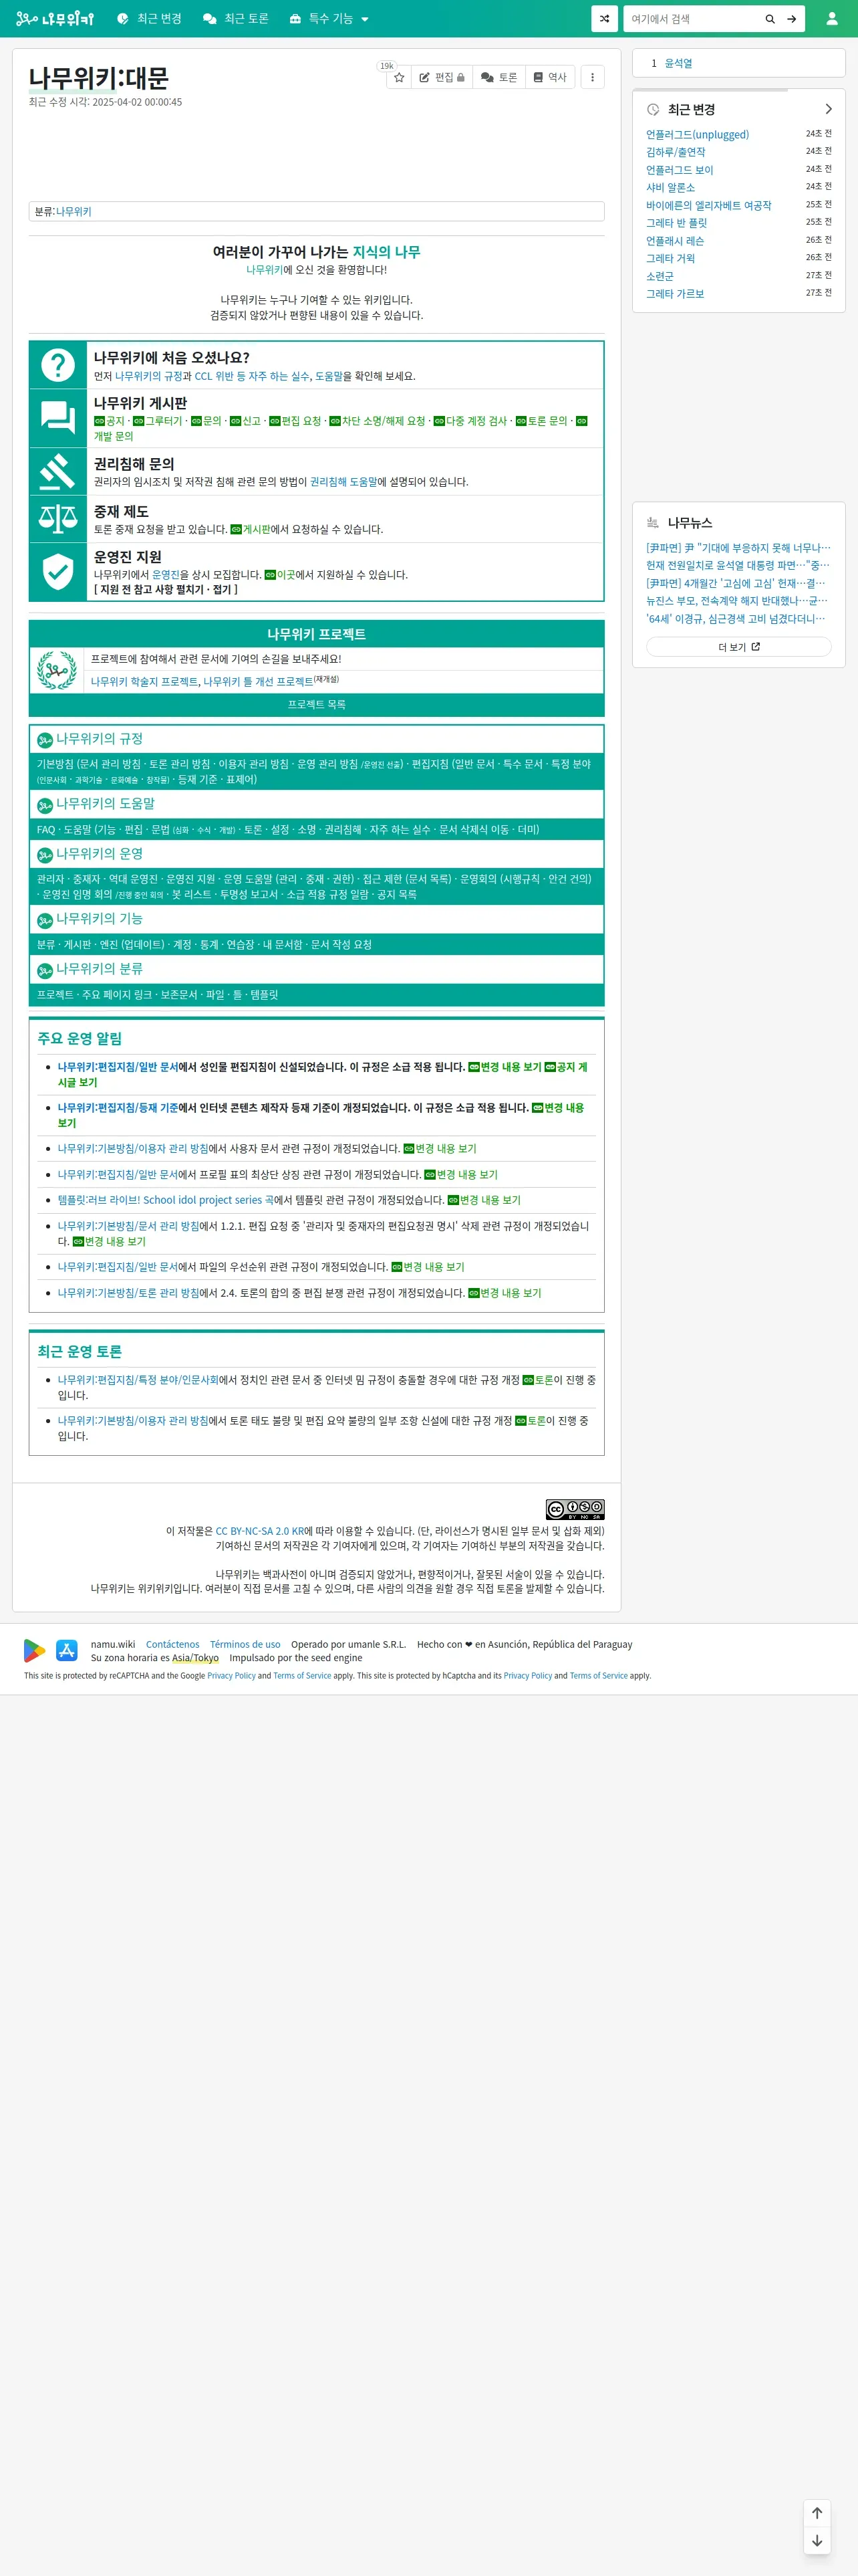Click the shield checkmark staff icon tile

(58, 571)
